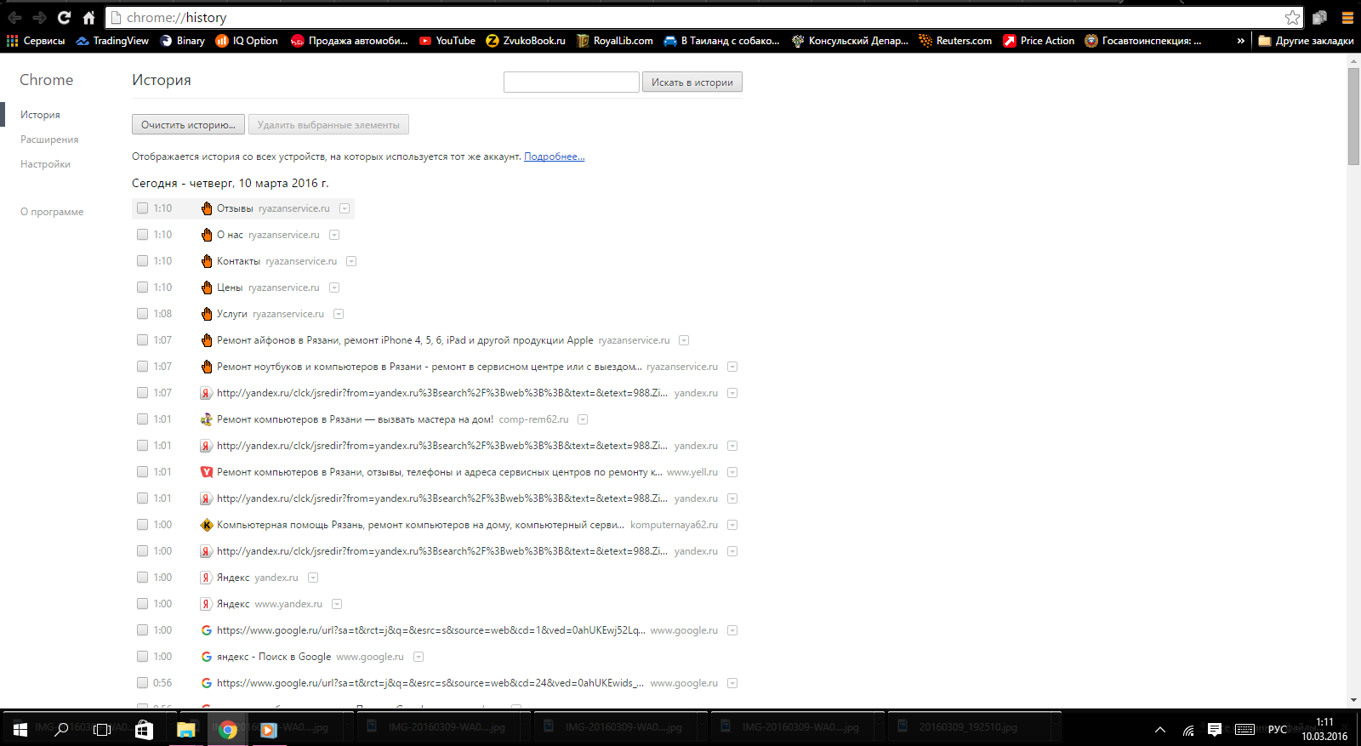
Task: Open the Сервисы apps bookmark
Action: (36, 41)
